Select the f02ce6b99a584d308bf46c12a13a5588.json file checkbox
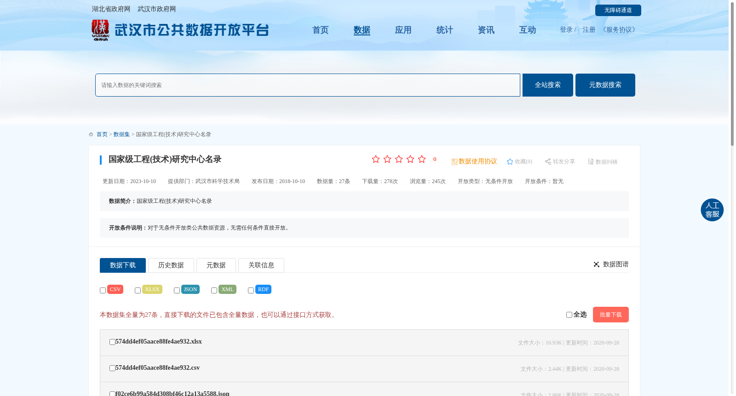 tap(112, 394)
